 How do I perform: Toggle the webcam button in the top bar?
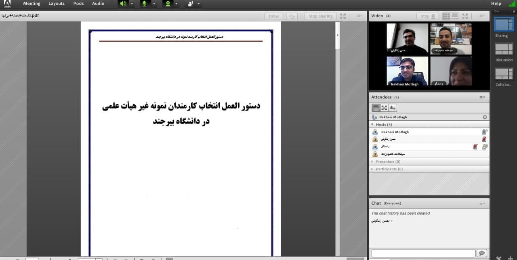tap(168, 4)
